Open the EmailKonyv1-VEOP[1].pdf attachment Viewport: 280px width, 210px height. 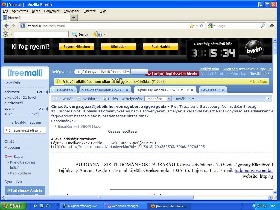click(80, 126)
